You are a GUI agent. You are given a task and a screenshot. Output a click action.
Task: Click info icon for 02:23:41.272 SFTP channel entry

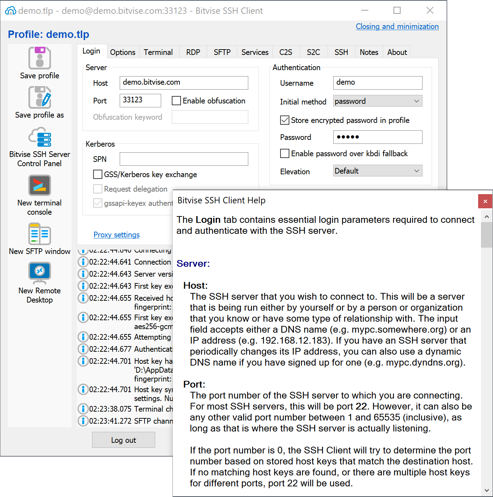[83, 421]
